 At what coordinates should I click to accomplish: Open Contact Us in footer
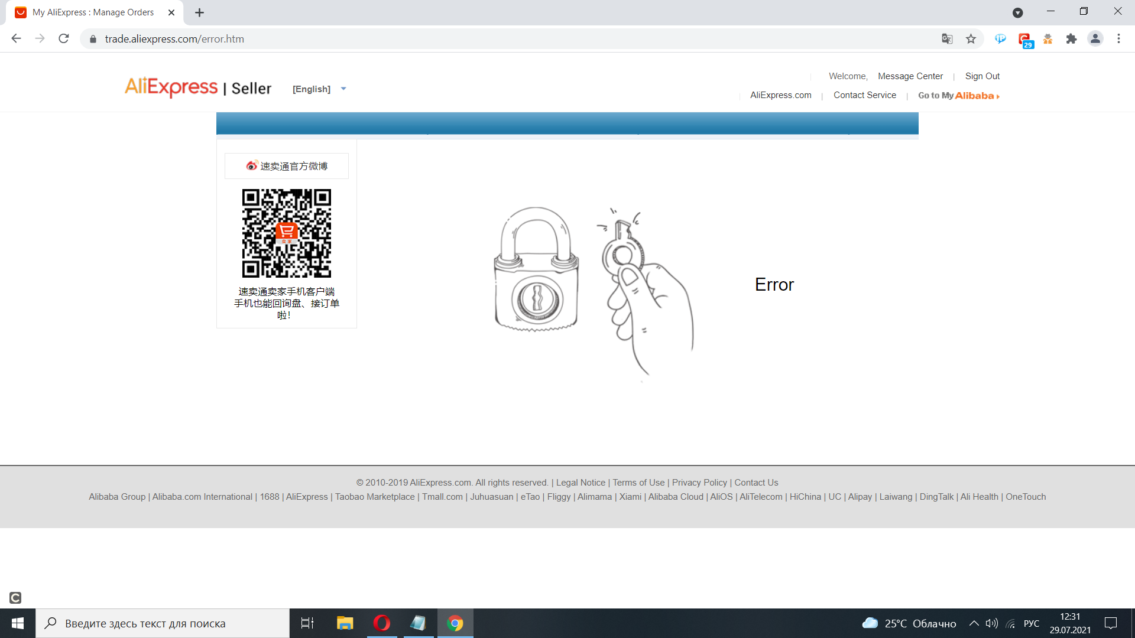756,483
